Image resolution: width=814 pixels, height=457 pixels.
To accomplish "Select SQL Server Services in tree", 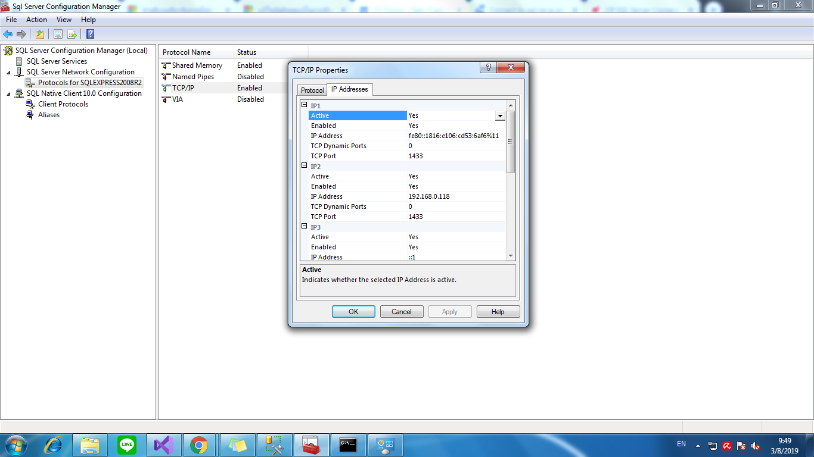I will (57, 61).
